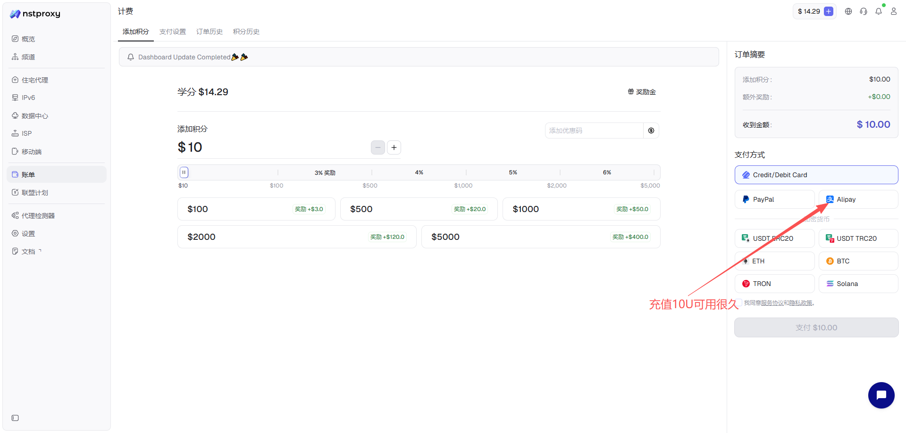Check the service agreement checkbox
Screen dimensions: 906x433
pos(739,302)
